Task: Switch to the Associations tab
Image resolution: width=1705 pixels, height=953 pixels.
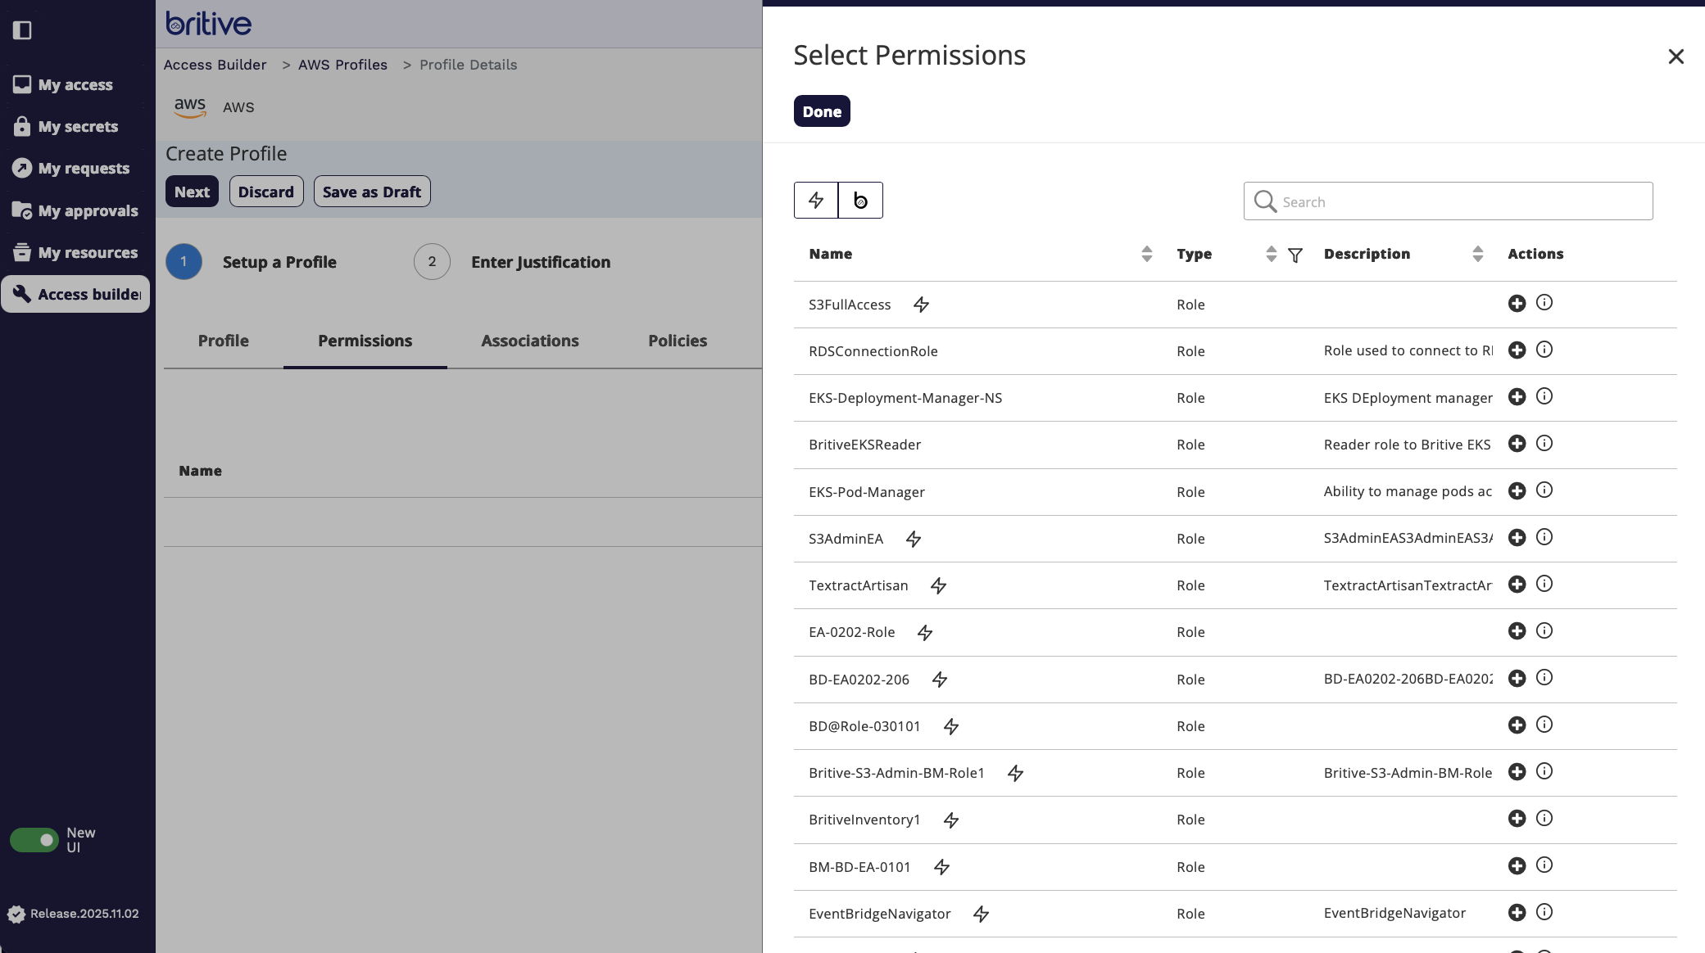Action: [x=529, y=341]
